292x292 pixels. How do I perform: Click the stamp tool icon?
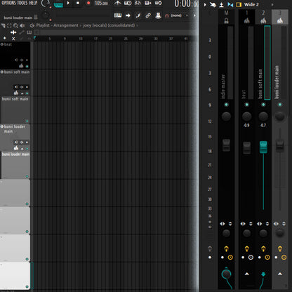click(159, 15)
